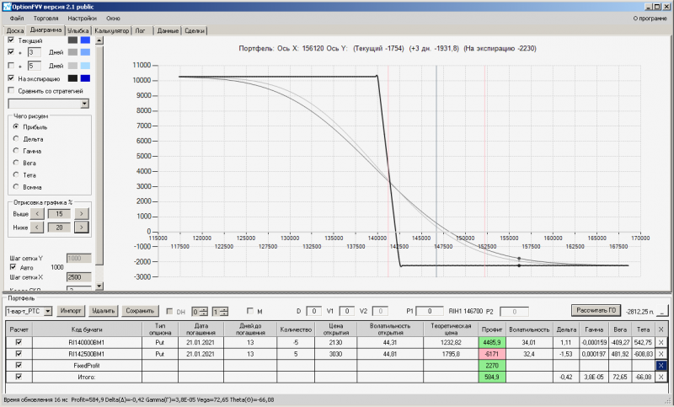
Task: Toggle the Авто grid step checkbox
Action: pyautogui.click(x=13, y=267)
